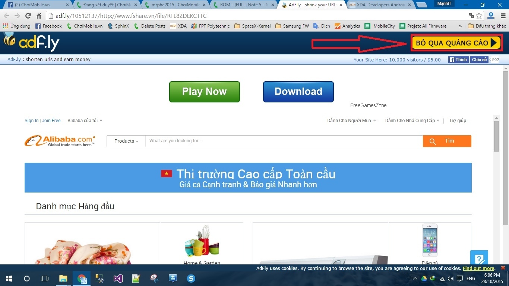Image resolution: width=509 pixels, height=286 pixels.
Task: Open the SphinX bookmark
Action: (118, 26)
